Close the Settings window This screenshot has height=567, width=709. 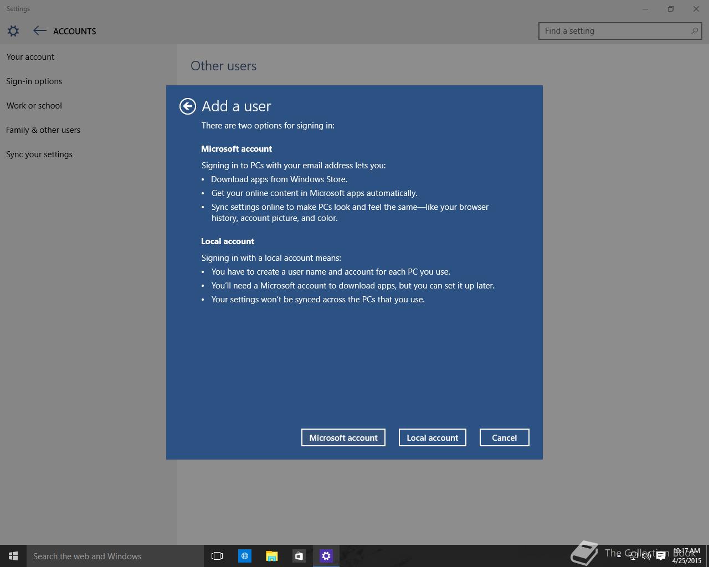[x=696, y=9]
